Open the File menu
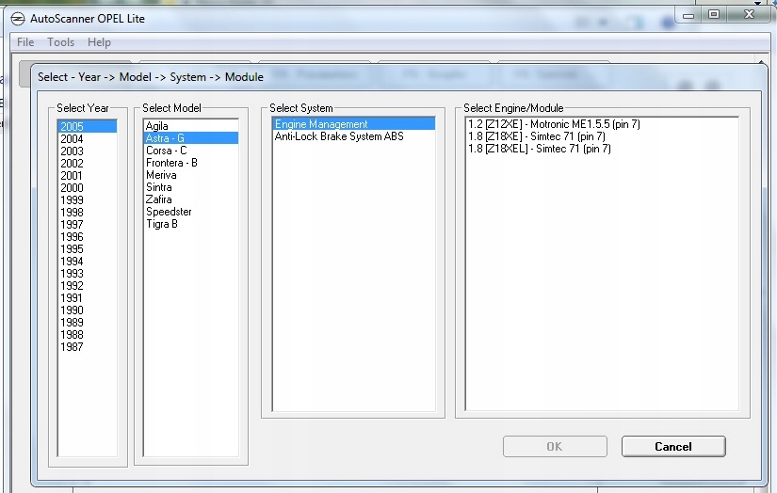Image resolution: width=777 pixels, height=493 pixels. 25,42
